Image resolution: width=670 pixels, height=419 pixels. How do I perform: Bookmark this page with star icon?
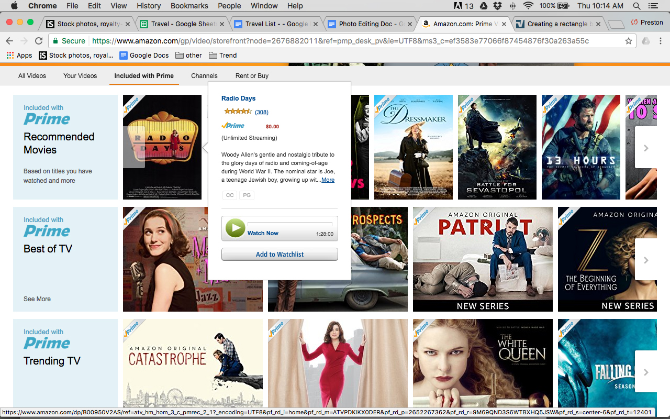[x=629, y=41]
